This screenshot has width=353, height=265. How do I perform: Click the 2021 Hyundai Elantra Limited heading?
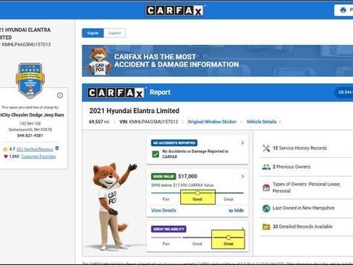point(134,111)
